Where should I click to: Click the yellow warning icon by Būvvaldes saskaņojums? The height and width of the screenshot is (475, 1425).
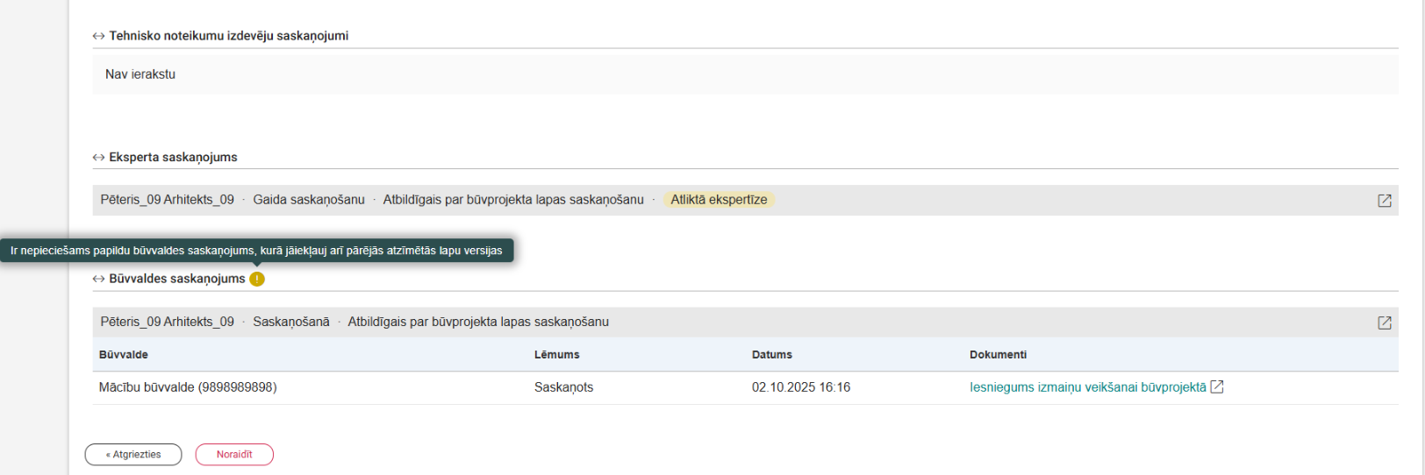(x=256, y=279)
